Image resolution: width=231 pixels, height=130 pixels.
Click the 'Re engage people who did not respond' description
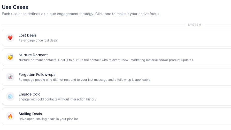tap(84, 80)
